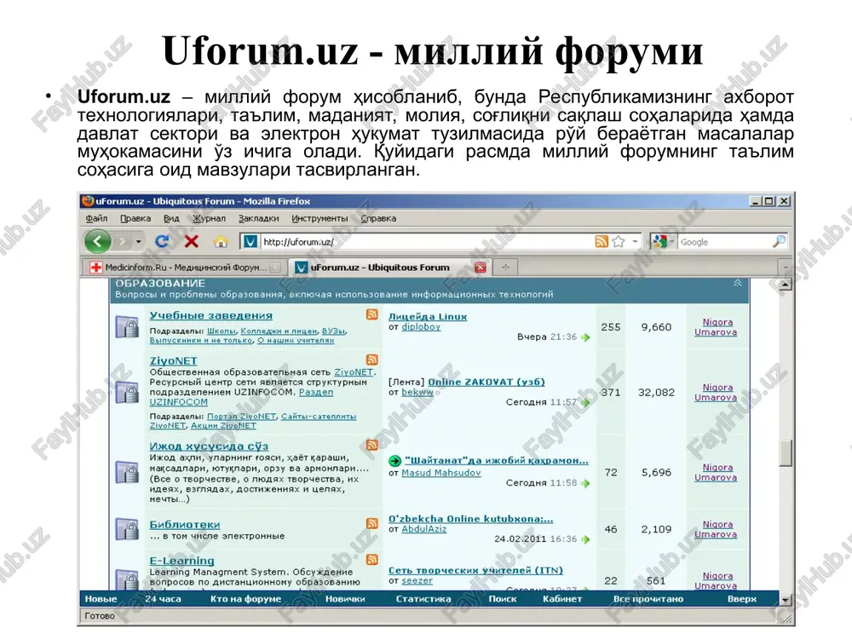Open user profile diploboy
Image resolution: width=852 pixels, height=639 pixels.
[421, 327]
